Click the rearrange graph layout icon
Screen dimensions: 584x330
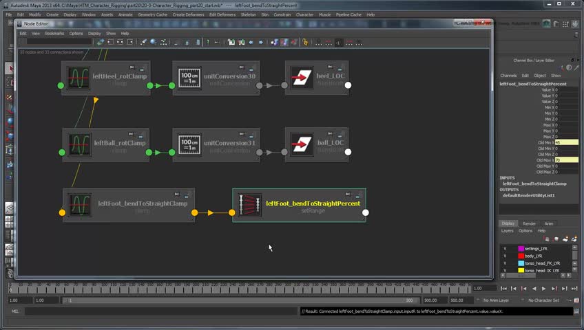[163, 43]
